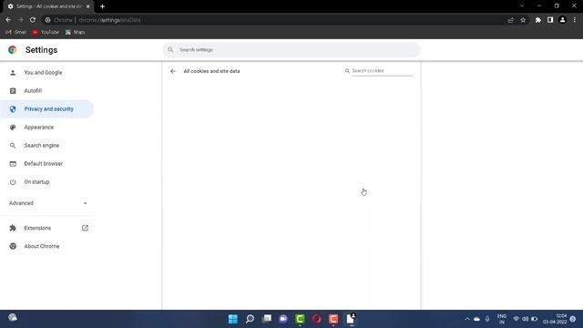583x328 pixels.
Task: Click the Chrome logo beside Settings
Action: (12, 50)
